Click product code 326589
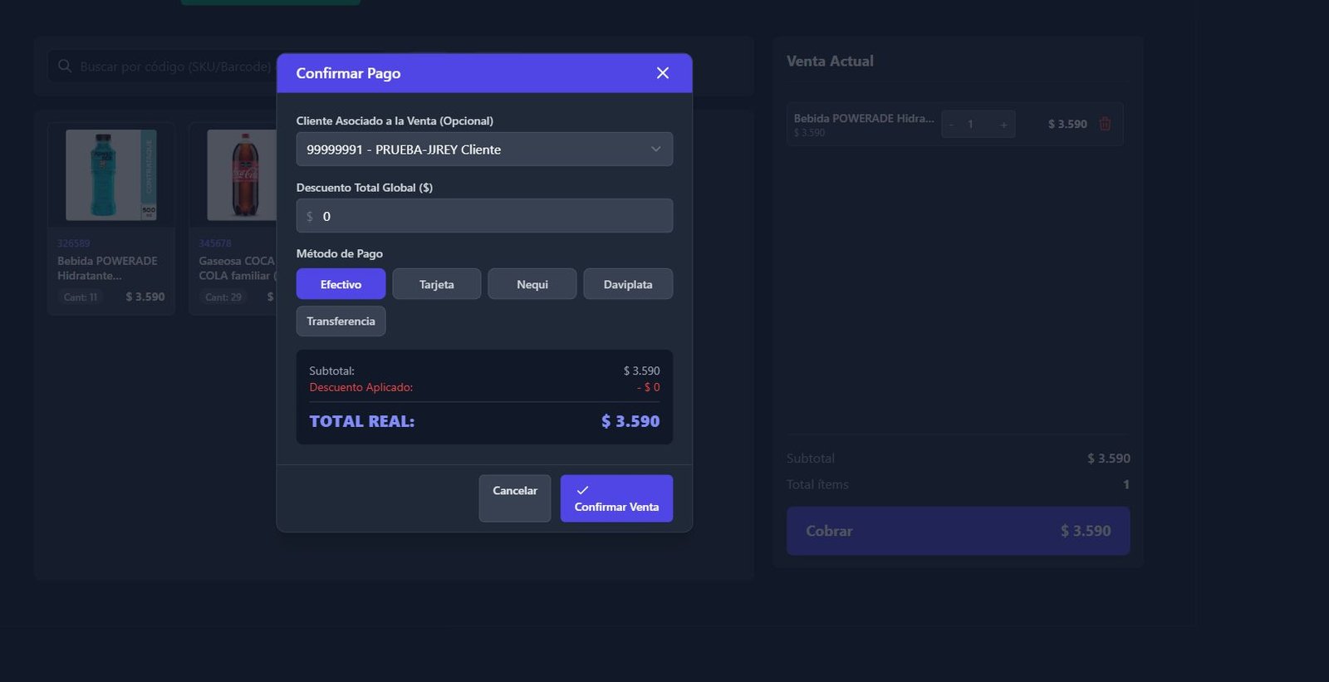1329x682 pixels. click(x=73, y=243)
